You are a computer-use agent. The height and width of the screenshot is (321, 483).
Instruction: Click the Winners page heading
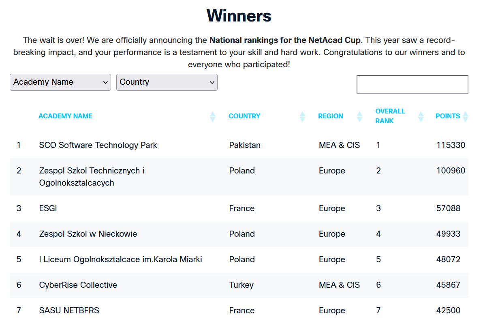[x=239, y=16]
